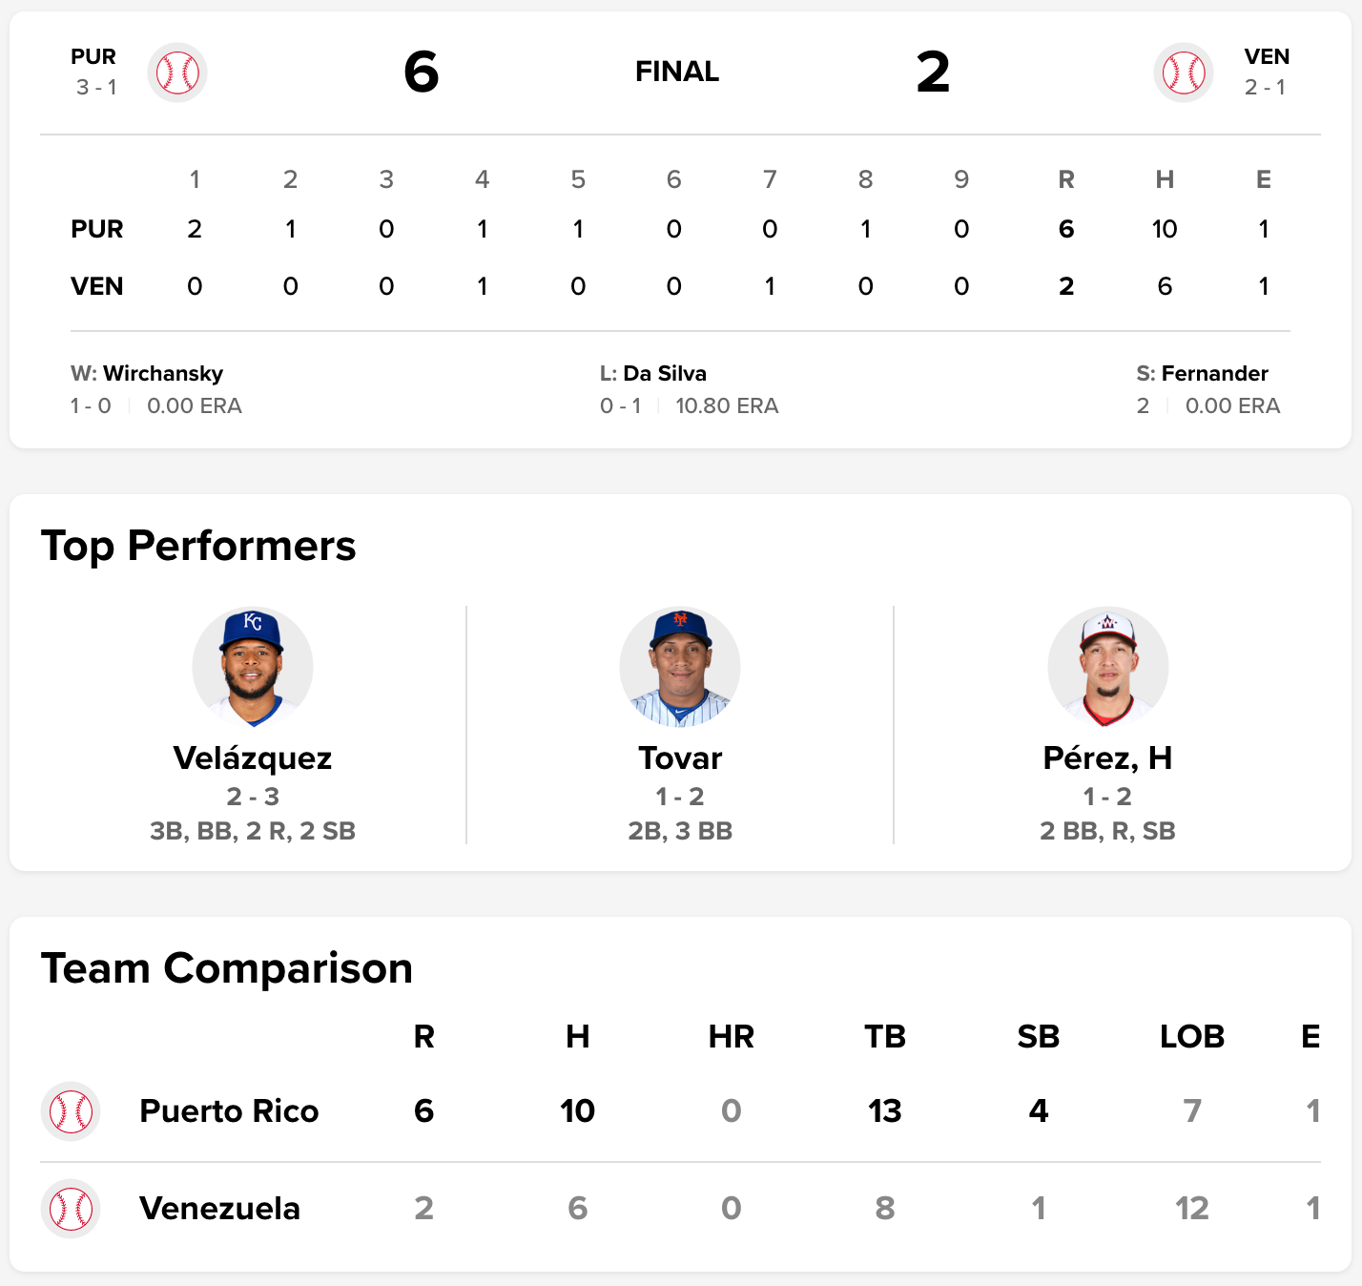
Task: Click the PUR abbreviation in the score header
Action: click(93, 57)
